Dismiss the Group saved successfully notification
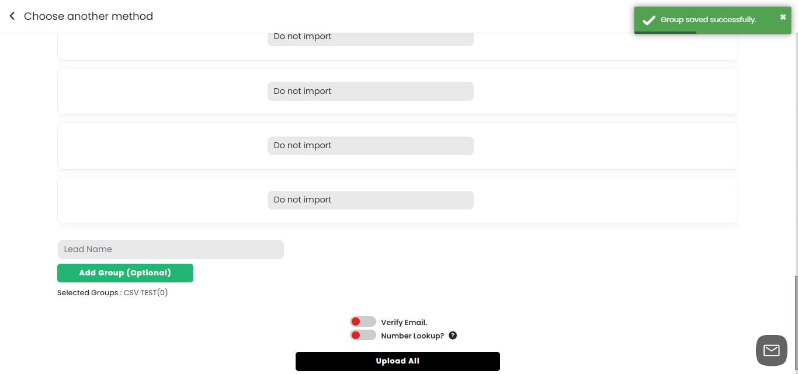The width and height of the screenshot is (798, 374). 782,16
